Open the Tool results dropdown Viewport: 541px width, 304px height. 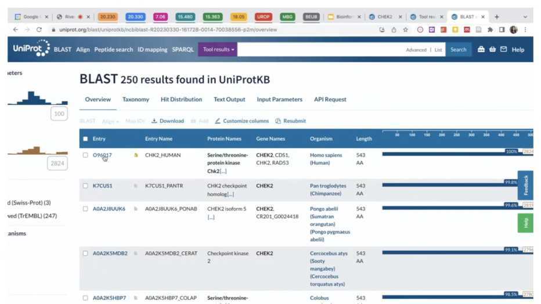218,49
